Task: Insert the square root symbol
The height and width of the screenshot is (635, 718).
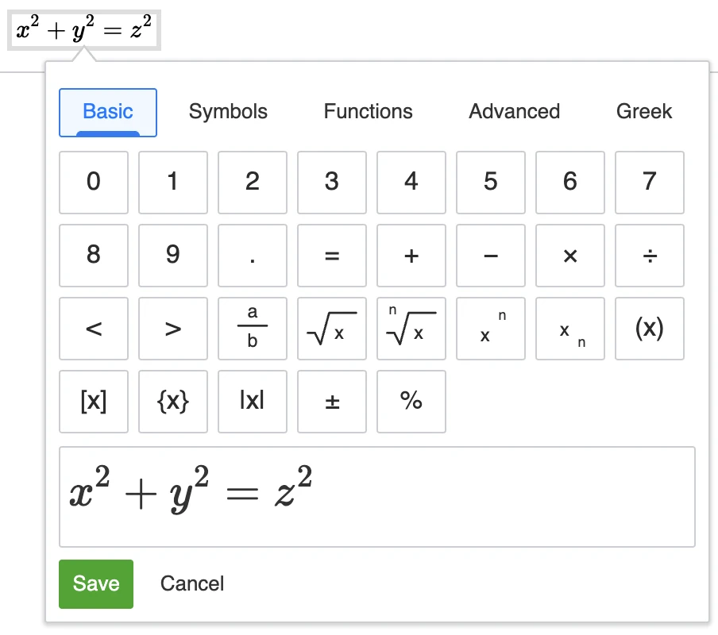Action: pos(331,329)
